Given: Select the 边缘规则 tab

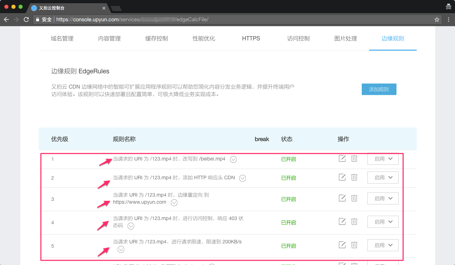Looking at the screenshot, I should pos(393,38).
